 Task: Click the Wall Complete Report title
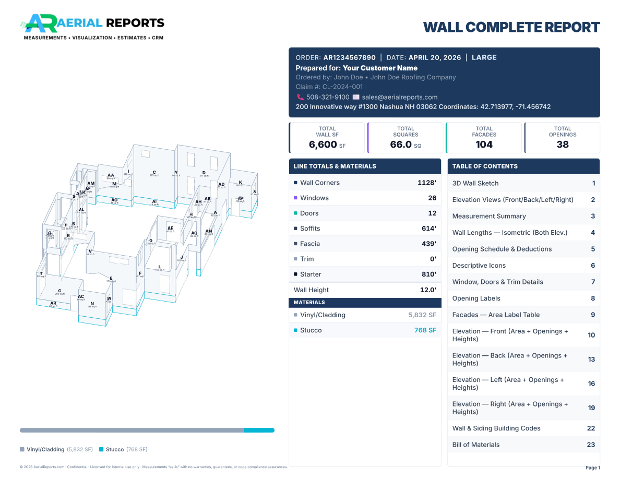point(511,27)
